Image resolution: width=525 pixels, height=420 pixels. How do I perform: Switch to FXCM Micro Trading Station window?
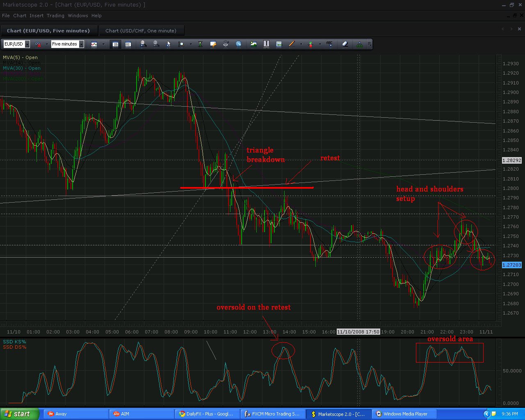click(x=273, y=414)
